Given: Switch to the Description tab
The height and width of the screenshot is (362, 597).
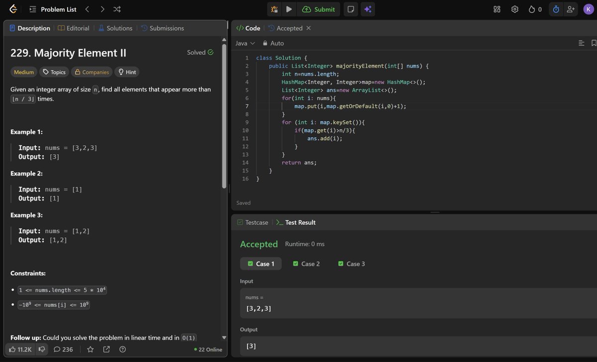Looking at the screenshot, I should (x=29, y=28).
